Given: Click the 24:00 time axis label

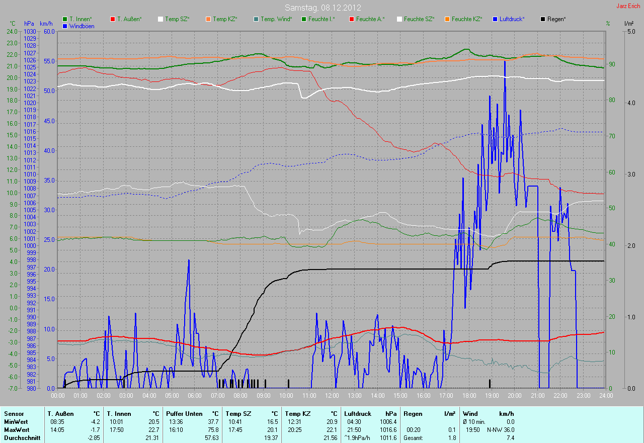Looking at the screenshot, I should (606, 396).
